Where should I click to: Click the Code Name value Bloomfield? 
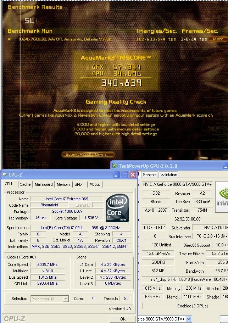pyautogui.click(x=49, y=205)
